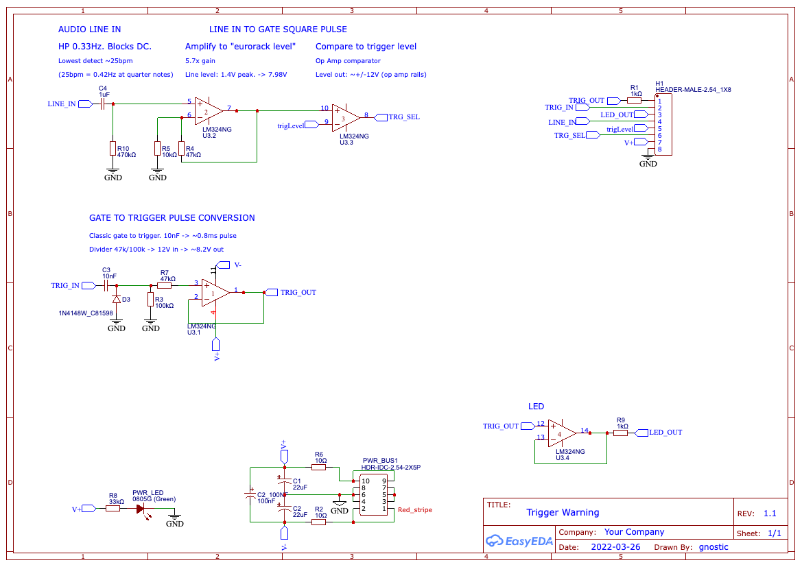The width and height of the screenshot is (802, 567).
Task: Click the Drawn By 'gnostic' field
Action: coord(713,547)
